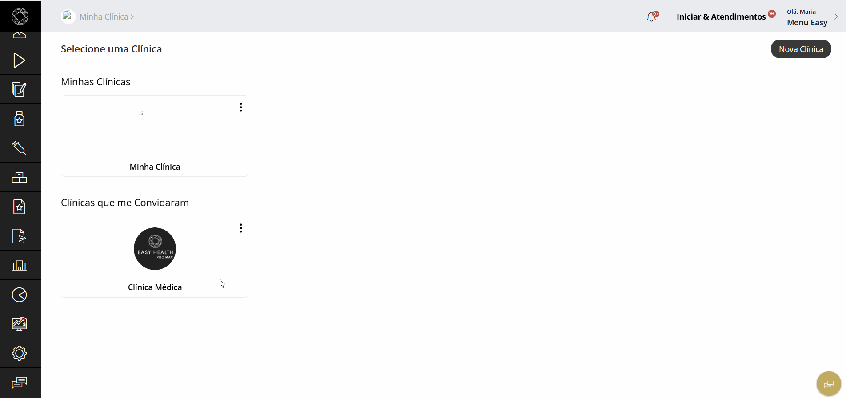Click the play triangle sidebar icon
This screenshot has width=846, height=398.
[19, 60]
